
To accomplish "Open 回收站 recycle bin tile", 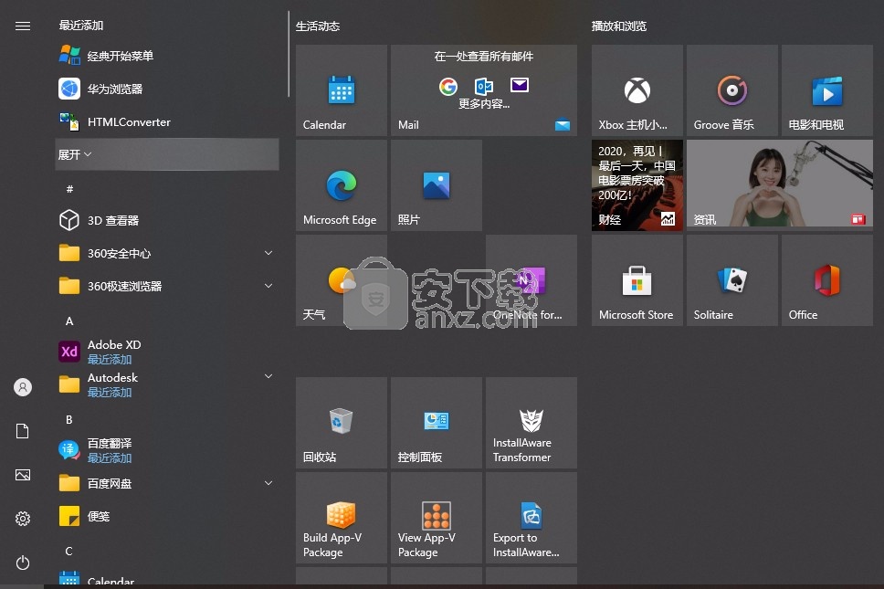I will pyautogui.click(x=342, y=423).
